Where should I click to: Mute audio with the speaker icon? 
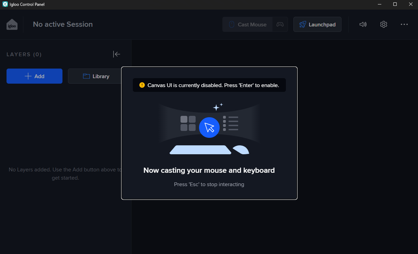[363, 24]
